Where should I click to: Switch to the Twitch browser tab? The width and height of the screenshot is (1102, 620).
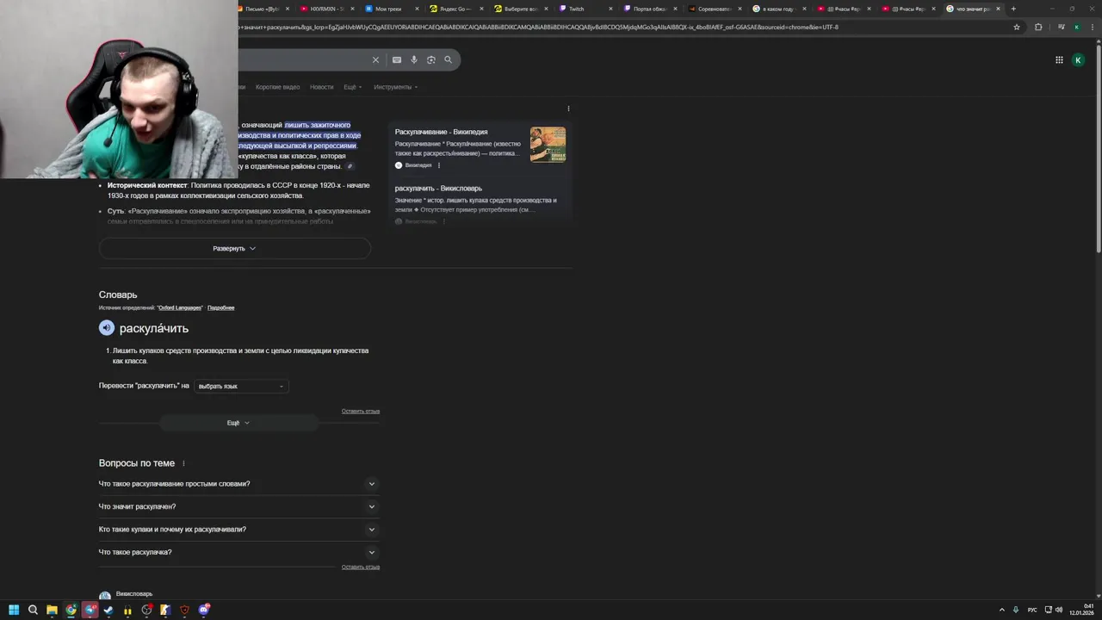tap(585, 9)
